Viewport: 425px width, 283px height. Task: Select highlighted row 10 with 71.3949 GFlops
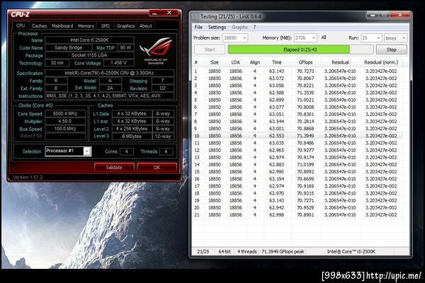297,136
